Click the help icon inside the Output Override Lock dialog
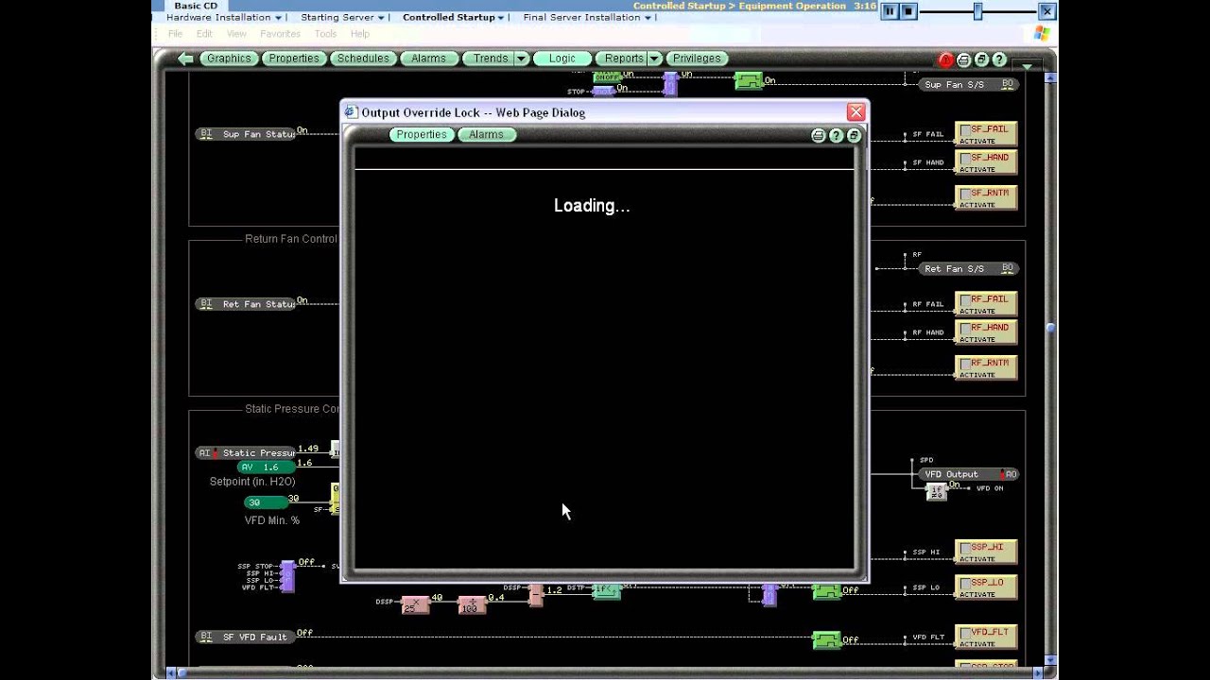The width and height of the screenshot is (1210, 680). [836, 136]
